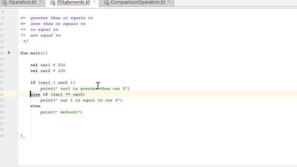This screenshot has height=167, width=297.
Task: Select the IfStatements.kt tab
Action: pos(73,2)
